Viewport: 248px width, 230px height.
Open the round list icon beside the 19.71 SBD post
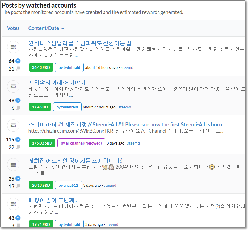click(x=13, y=204)
